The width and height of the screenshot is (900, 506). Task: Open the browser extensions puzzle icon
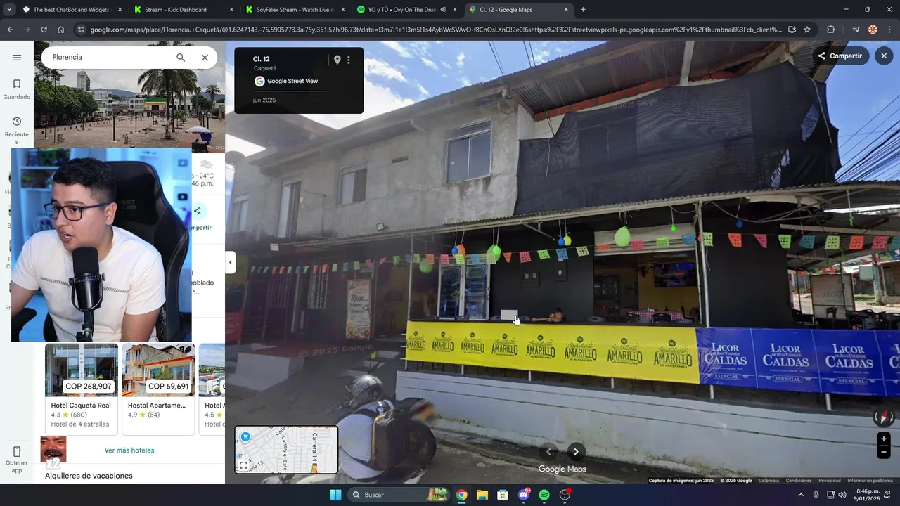coord(831,30)
